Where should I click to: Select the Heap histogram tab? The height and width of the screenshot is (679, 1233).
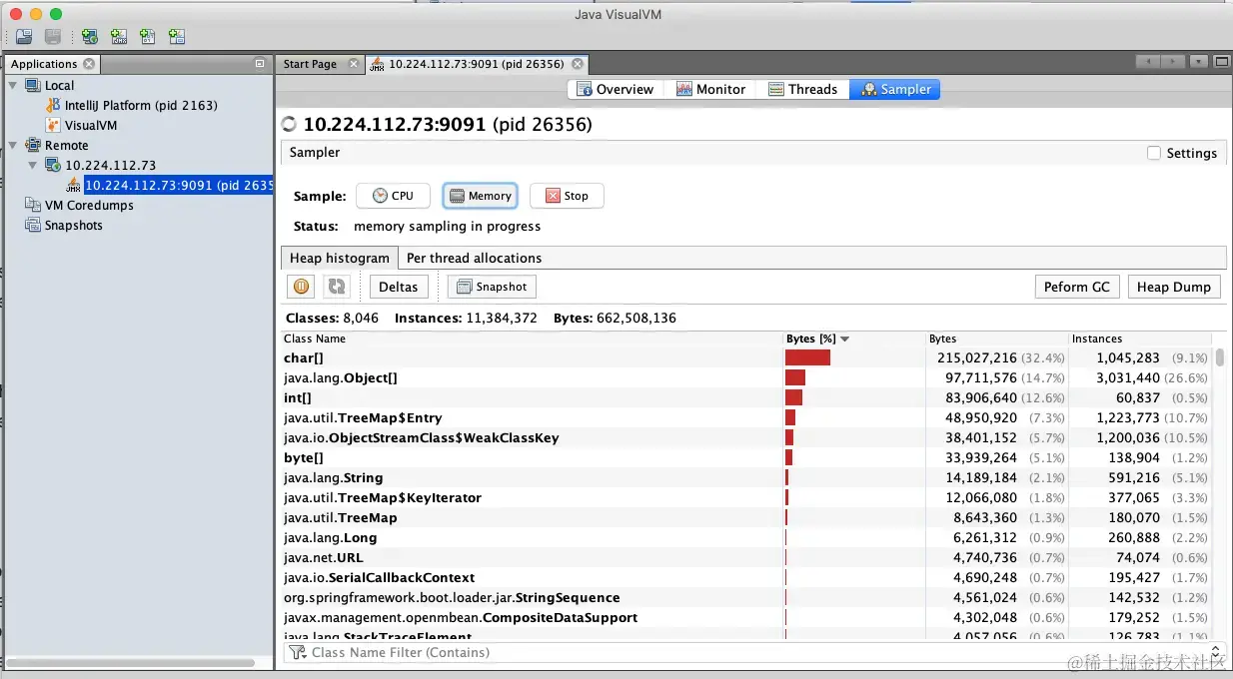(x=340, y=258)
